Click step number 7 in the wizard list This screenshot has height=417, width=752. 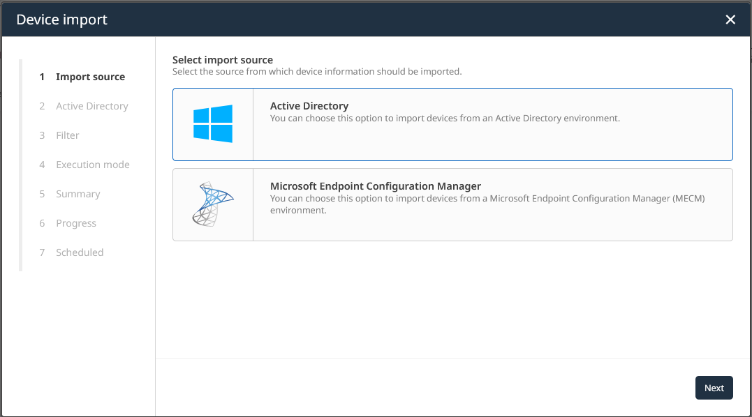point(42,252)
